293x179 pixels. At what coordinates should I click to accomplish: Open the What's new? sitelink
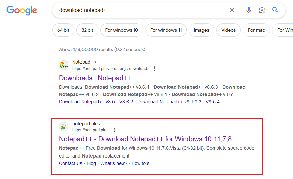(x=114, y=163)
